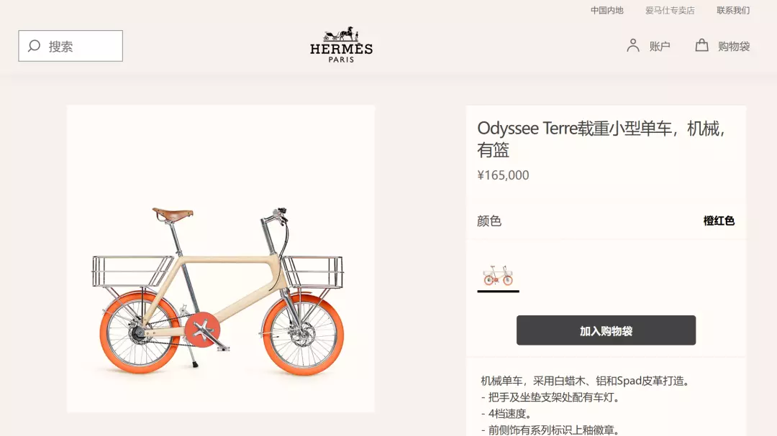Open the 爱马仕专卖店 store locator
Image resolution: width=777 pixels, height=436 pixels.
pyautogui.click(x=670, y=10)
